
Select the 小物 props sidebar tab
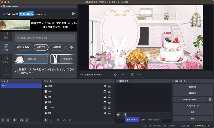[6, 48]
